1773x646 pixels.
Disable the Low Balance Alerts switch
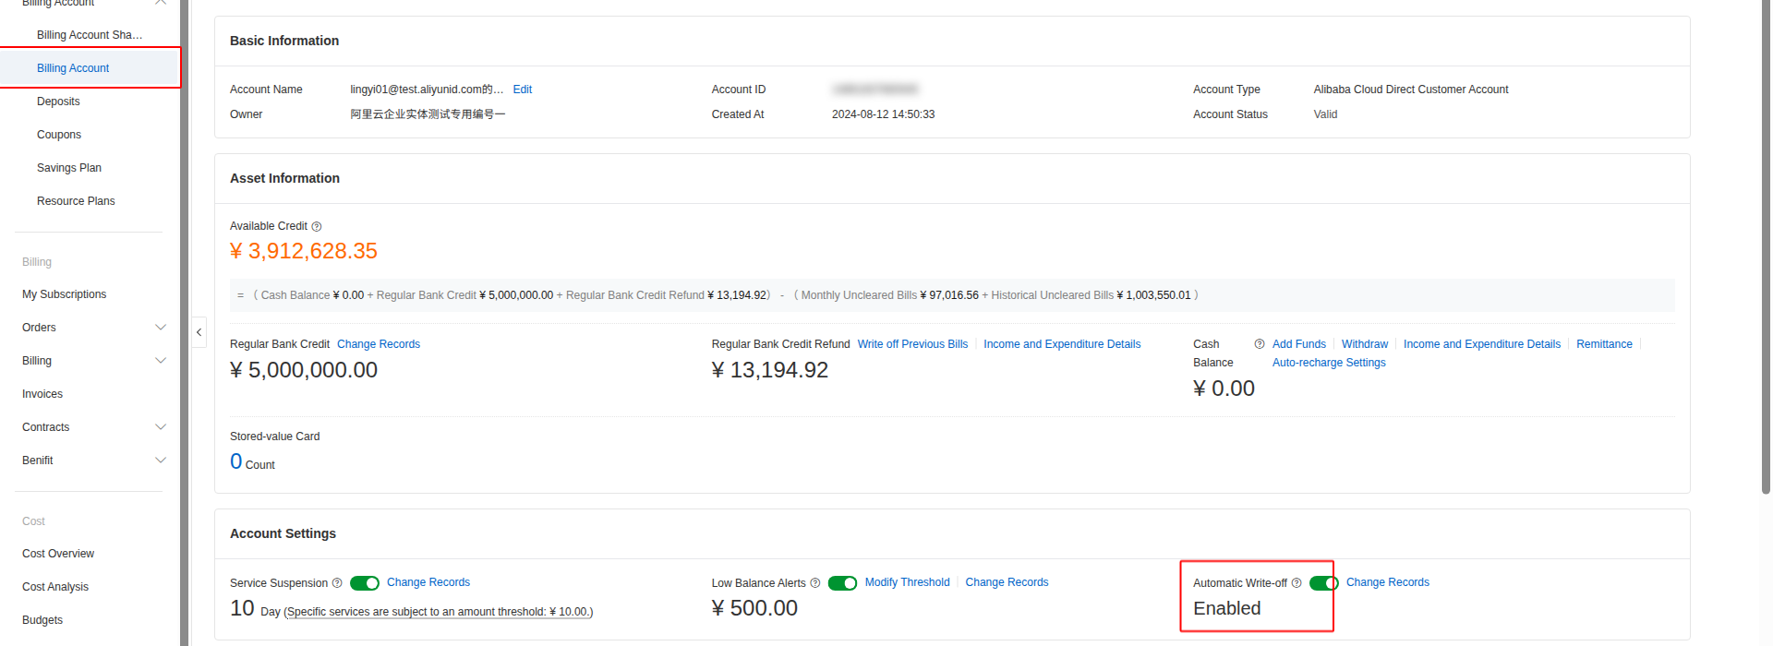(x=842, y=583)
